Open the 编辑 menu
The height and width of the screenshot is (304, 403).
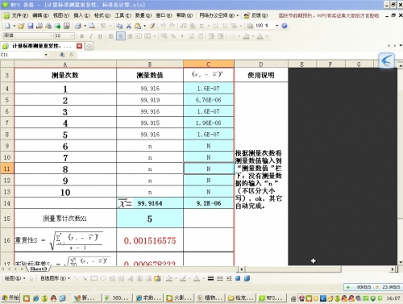coord(40,15)
